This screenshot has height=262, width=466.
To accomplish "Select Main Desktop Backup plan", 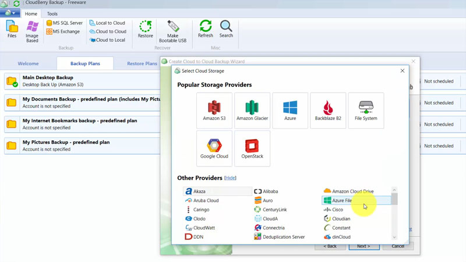I will point(48,77).
